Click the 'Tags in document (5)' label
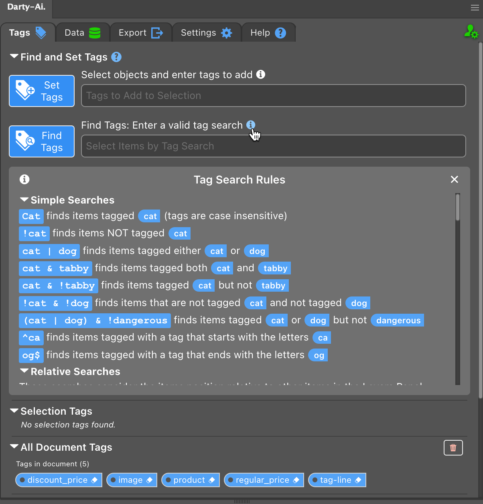Viewport: 483px width, 504px height. (53, 464)
